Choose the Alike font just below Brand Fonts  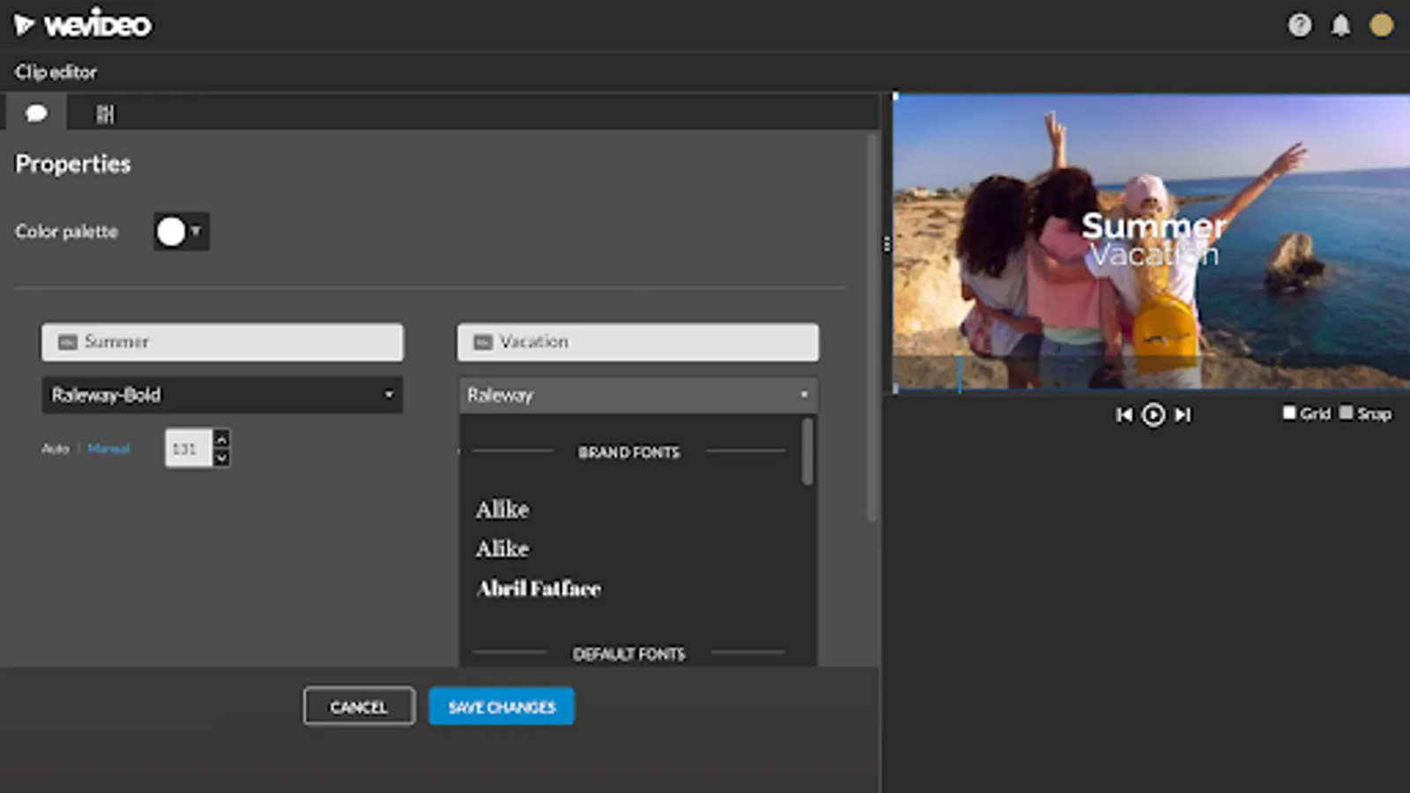coord(503,509)
